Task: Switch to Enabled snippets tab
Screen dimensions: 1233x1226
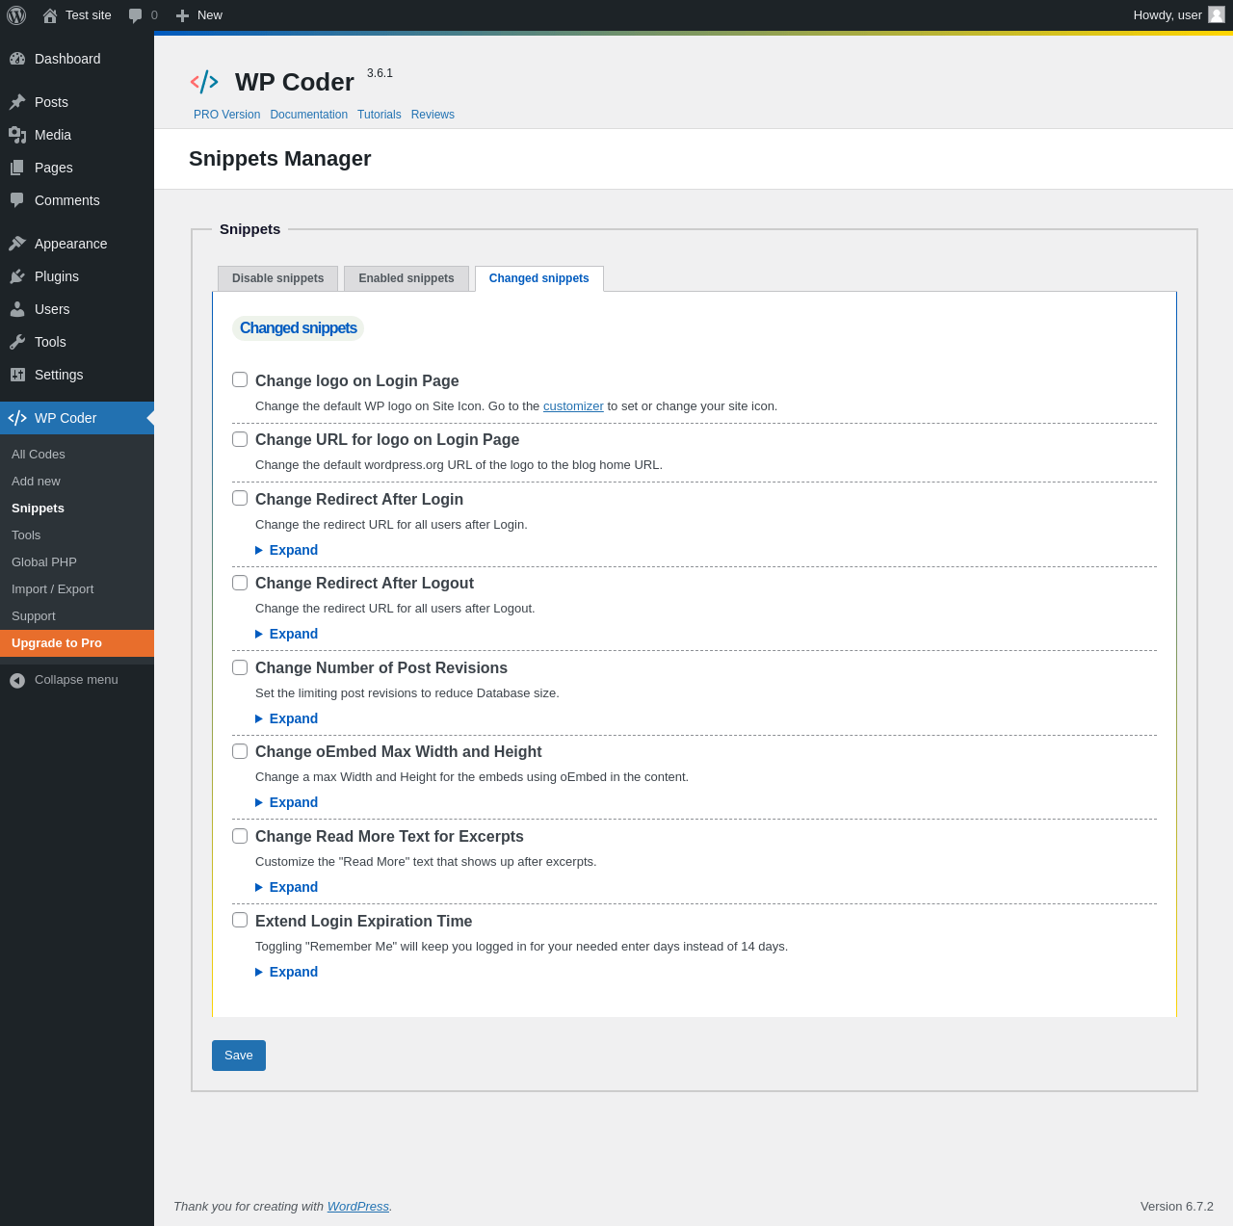Action: 407,278
